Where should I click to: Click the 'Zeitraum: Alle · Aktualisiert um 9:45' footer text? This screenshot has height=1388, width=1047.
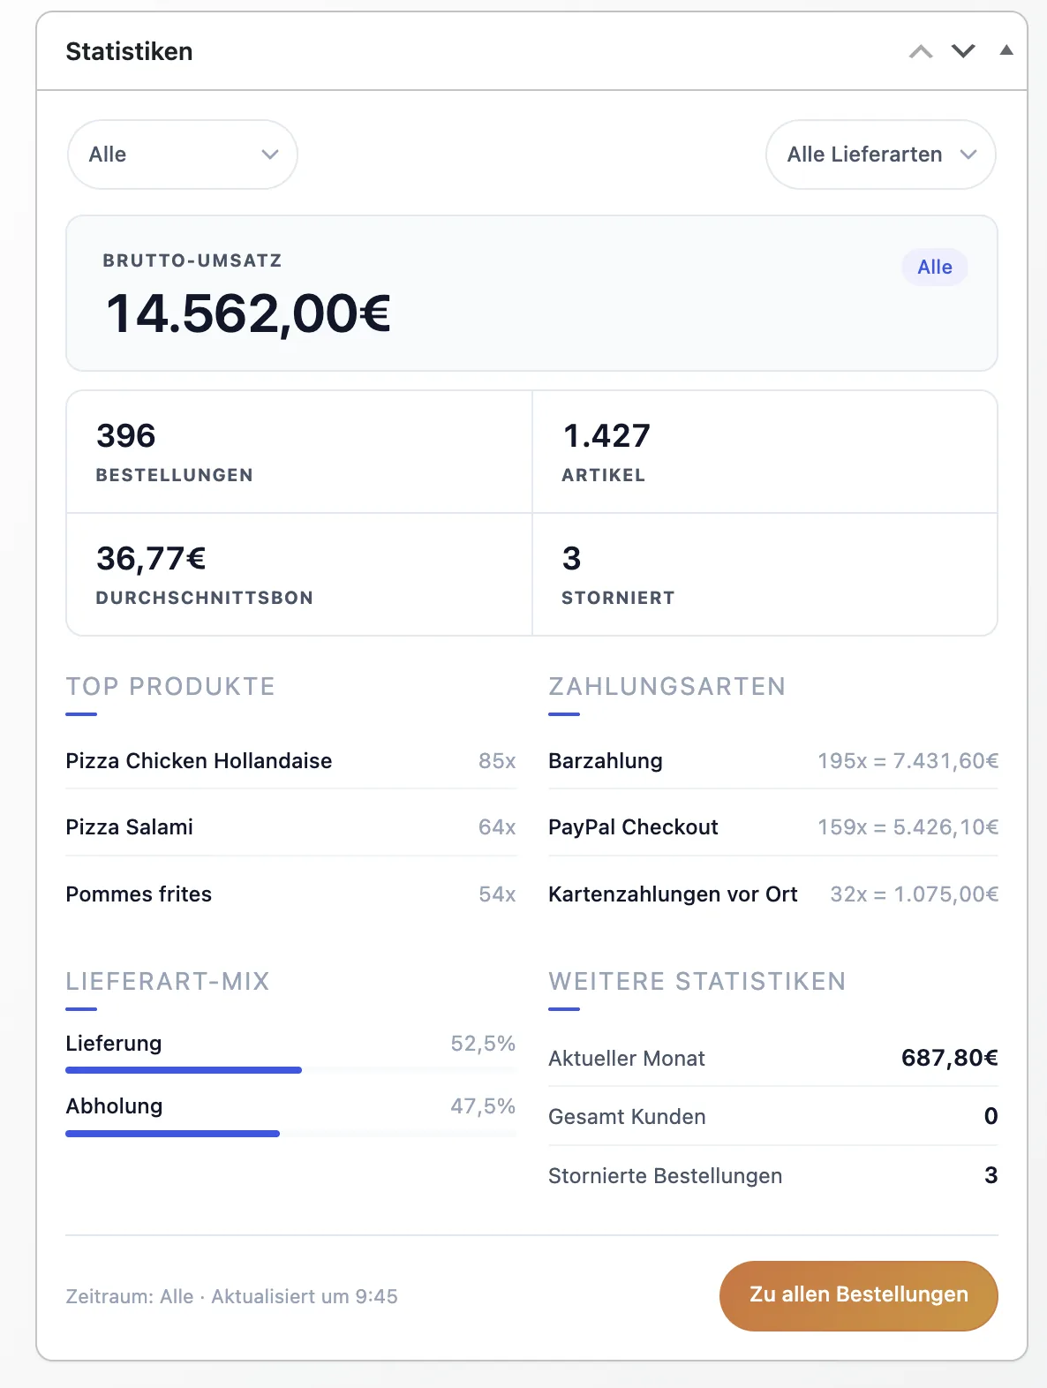point(231,1296)
